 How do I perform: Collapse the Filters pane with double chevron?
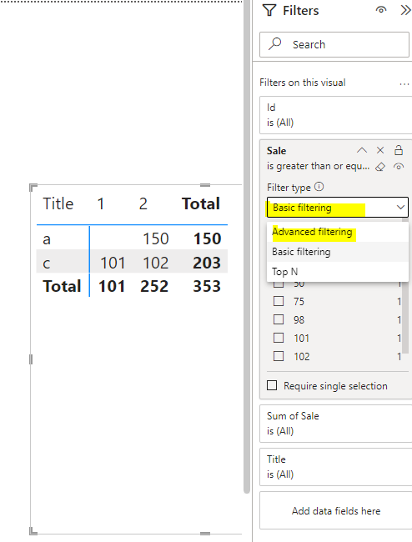pyautogui.click(x=405, y=10)
